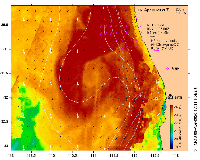Click latitude label -33

click(x=5, y=146)
